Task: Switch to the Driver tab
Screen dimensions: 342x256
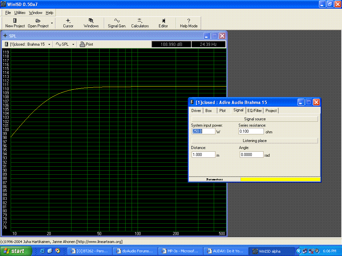Action: click(196, 111)
